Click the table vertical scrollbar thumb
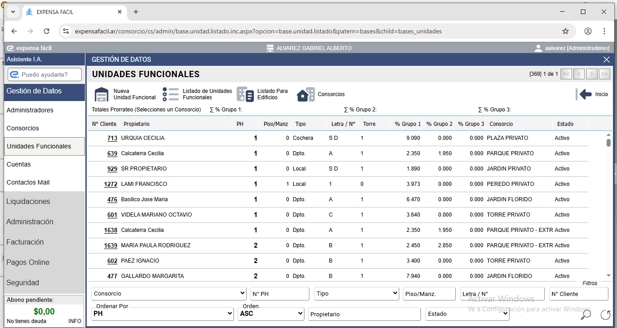The width and height of the screenshot is (617, 328). [x=608, y=143]
